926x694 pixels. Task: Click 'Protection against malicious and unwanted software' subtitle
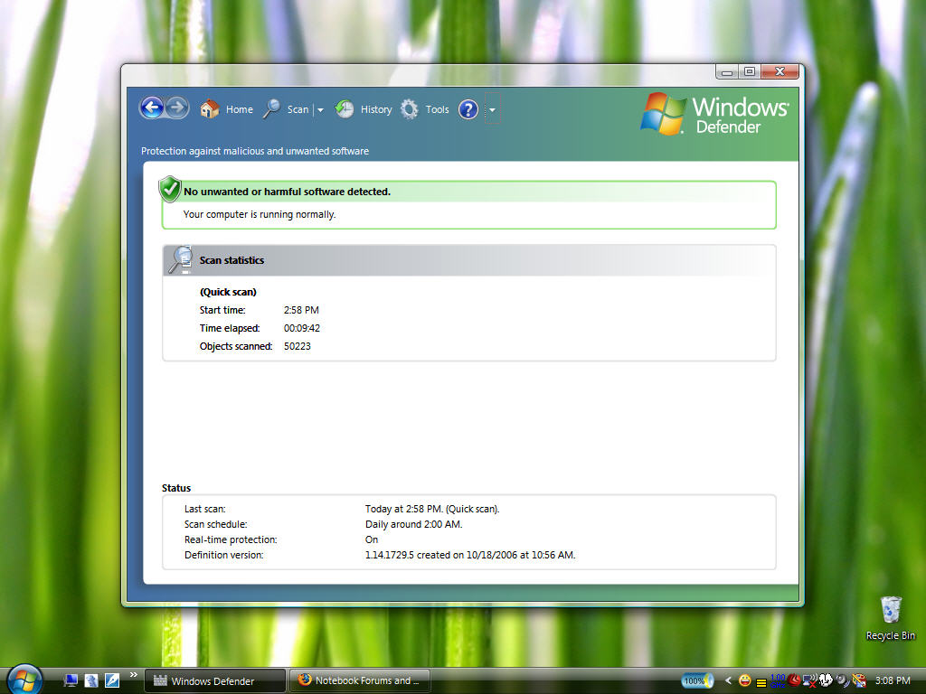coord(255,151)
